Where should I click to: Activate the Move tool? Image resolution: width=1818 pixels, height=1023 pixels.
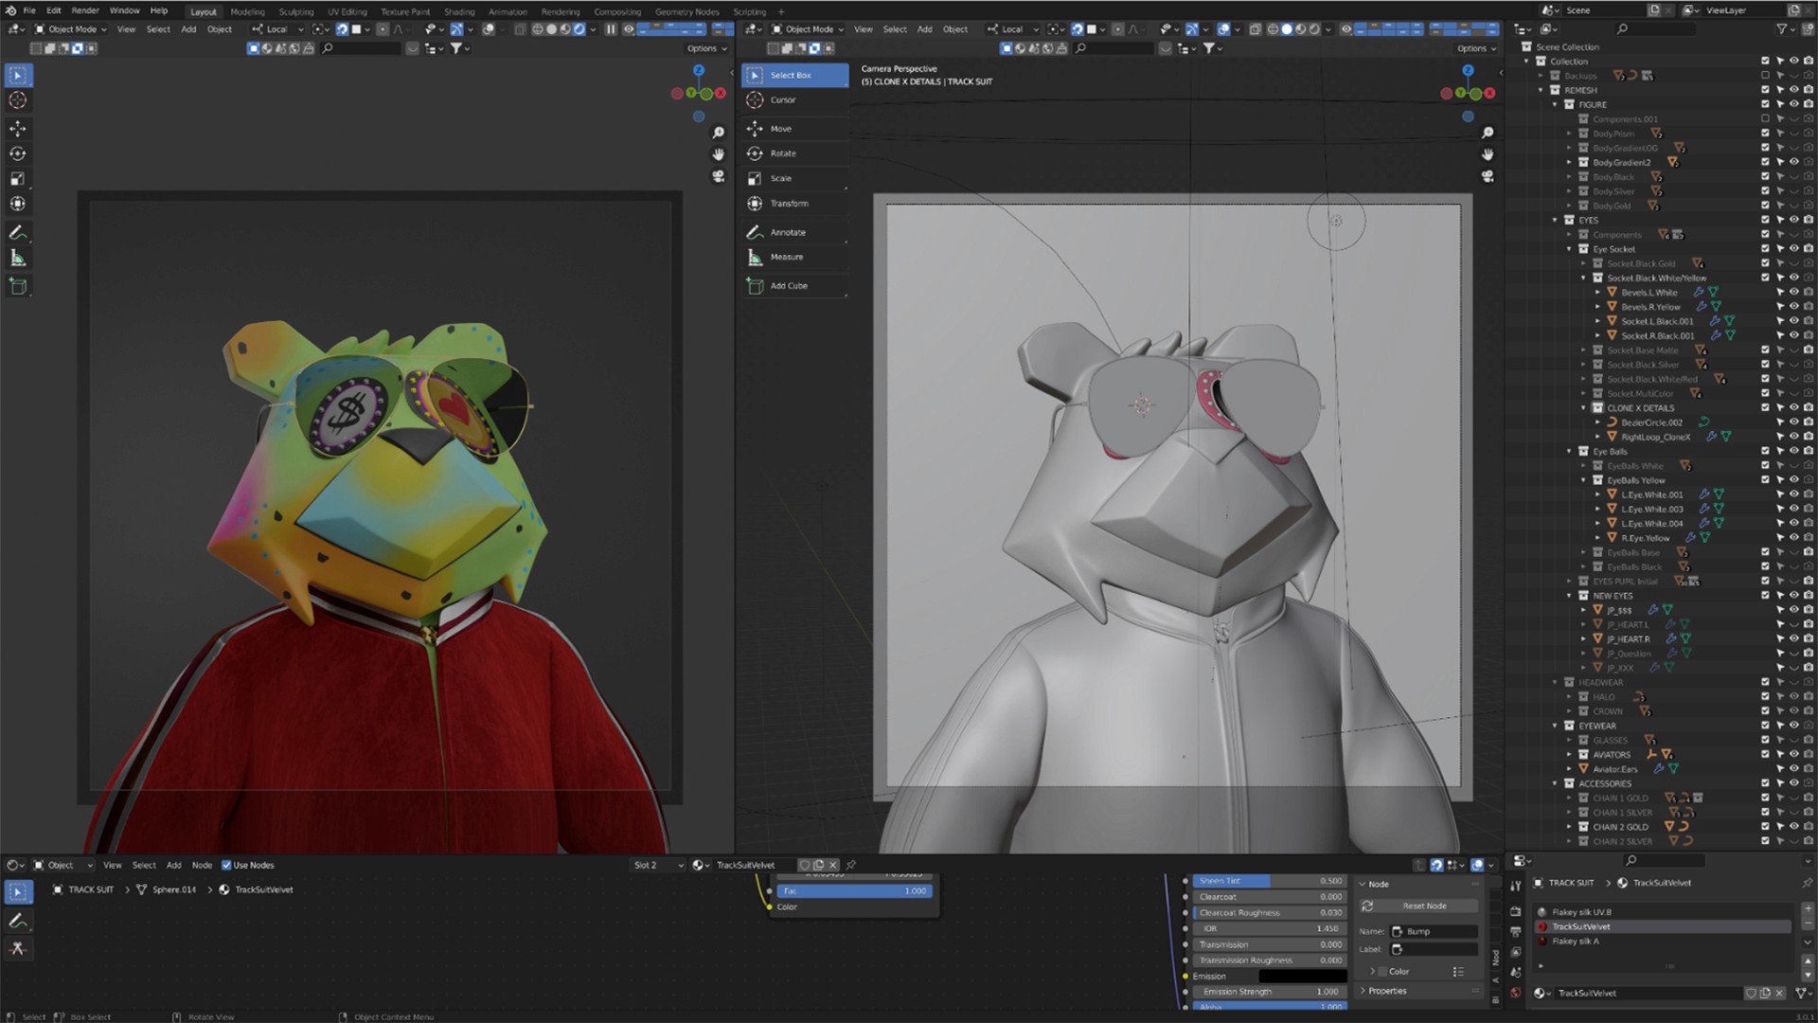tap(780, 129)
